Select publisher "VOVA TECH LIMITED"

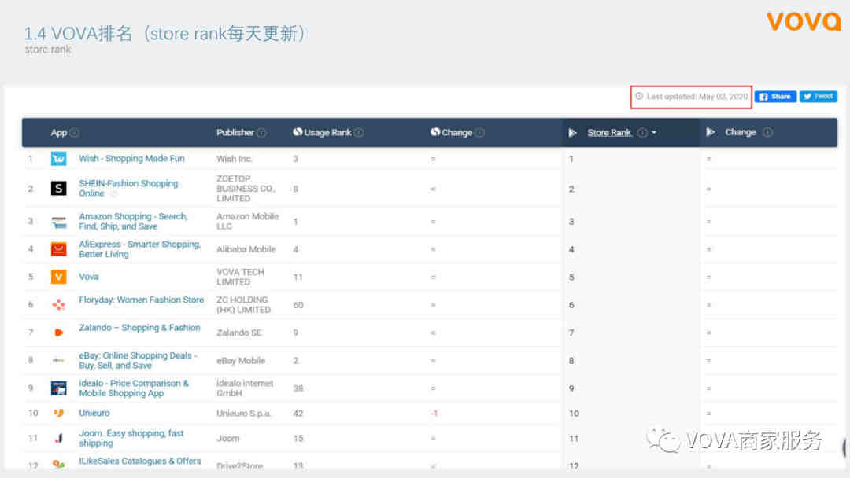pyautogui.click(x=240, y=278)
